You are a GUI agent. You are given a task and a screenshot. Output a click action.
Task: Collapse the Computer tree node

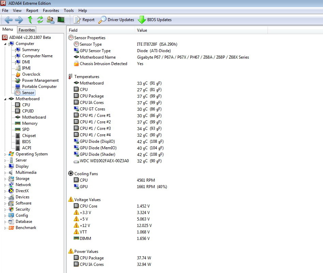click(5, 44)
